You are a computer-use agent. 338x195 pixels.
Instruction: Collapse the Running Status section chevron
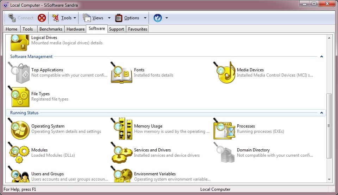tap(321, 113)
